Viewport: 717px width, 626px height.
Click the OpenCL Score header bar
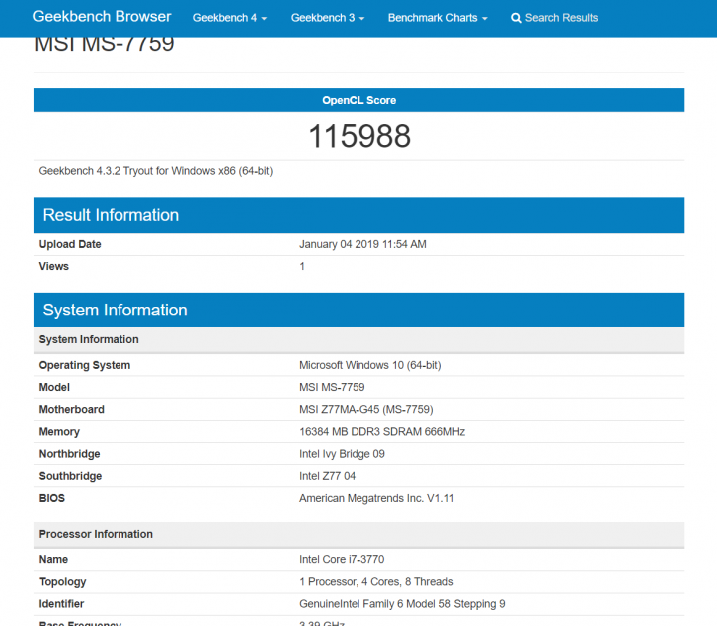click(x=358, y=100)
